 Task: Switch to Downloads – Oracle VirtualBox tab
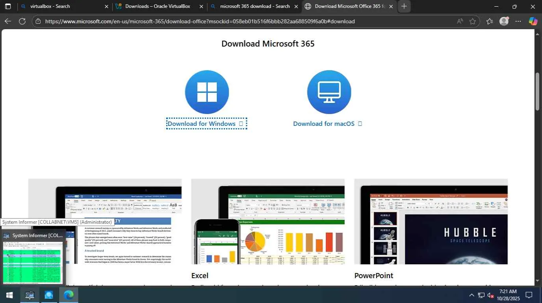160,6
